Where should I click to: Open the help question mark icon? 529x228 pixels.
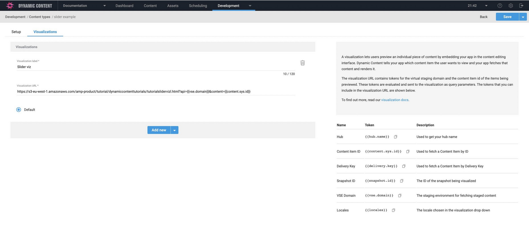[500, 6]
